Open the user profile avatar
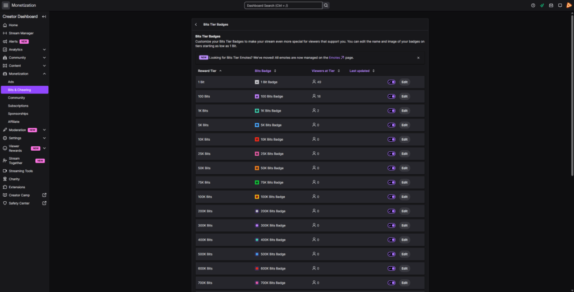 click(568, 6)
